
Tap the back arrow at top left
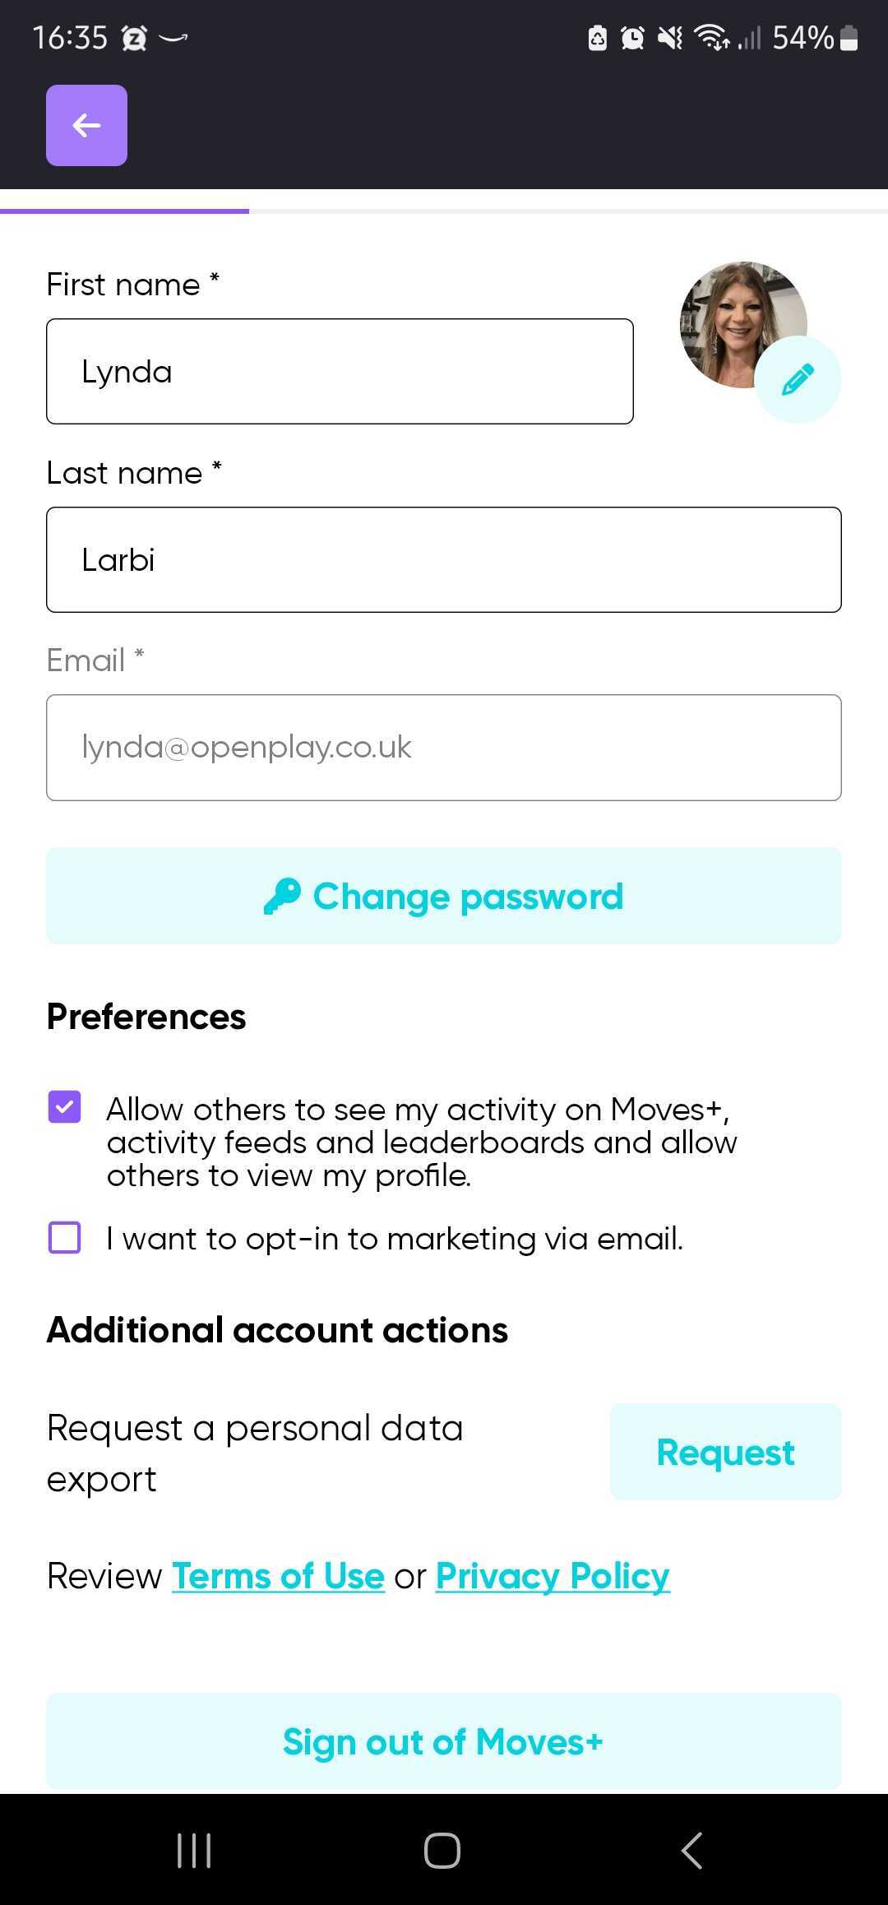[86, 125]
